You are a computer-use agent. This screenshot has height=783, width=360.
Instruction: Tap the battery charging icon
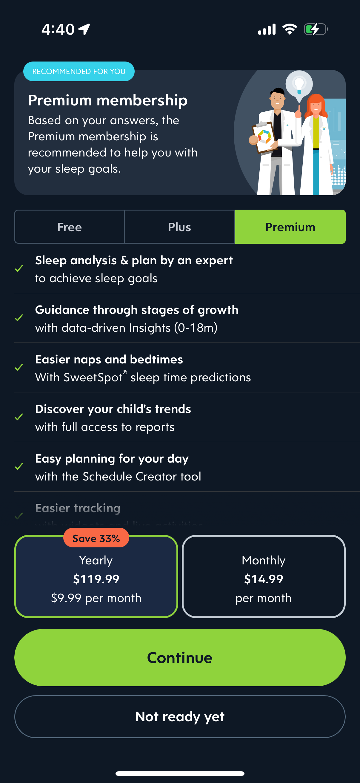tap(316, 30)
